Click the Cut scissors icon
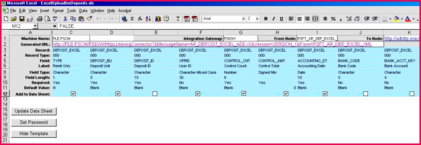421x145 pixels. [x=65, y=19]
